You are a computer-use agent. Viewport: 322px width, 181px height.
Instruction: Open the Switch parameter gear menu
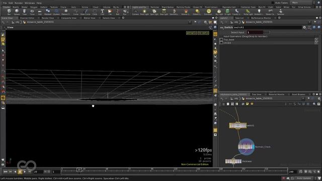[x=304, y=27]
